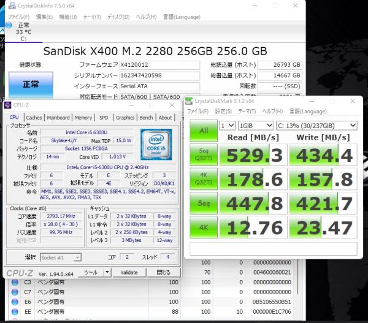
Task: Click the 閉じる button in CPU-Z
Action: (x=164, y=272)
